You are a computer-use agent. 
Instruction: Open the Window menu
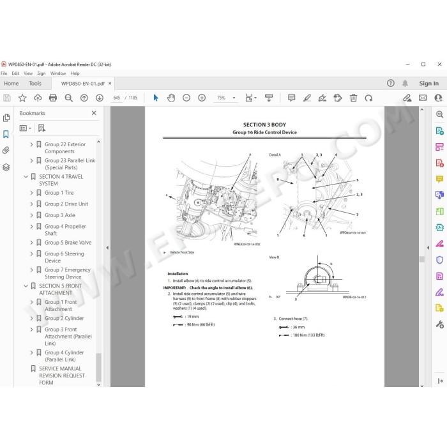pos(58,73)
